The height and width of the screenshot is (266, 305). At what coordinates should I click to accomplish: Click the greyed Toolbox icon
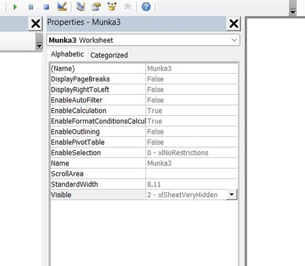[128, 6]
